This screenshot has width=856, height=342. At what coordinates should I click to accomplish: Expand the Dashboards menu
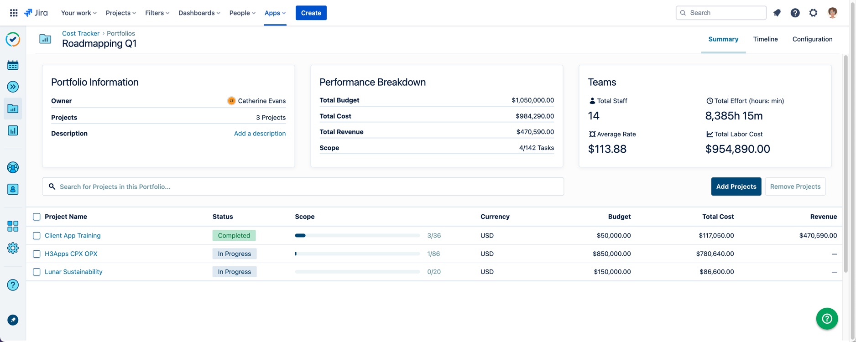coord(199,13)
